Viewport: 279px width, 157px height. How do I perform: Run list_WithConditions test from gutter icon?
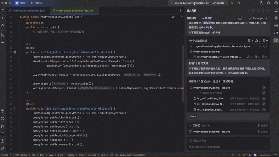15,109
